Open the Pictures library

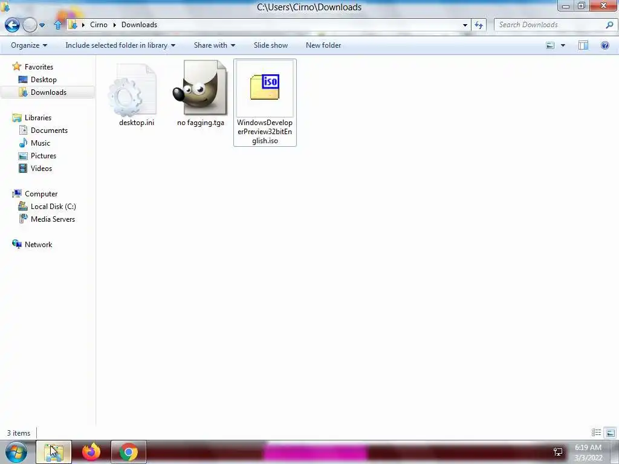point(44,155)
